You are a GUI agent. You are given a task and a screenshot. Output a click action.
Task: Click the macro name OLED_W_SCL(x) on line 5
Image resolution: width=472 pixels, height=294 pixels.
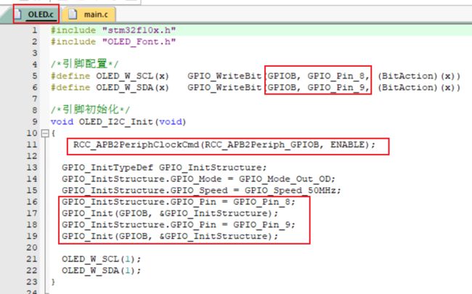132,76
